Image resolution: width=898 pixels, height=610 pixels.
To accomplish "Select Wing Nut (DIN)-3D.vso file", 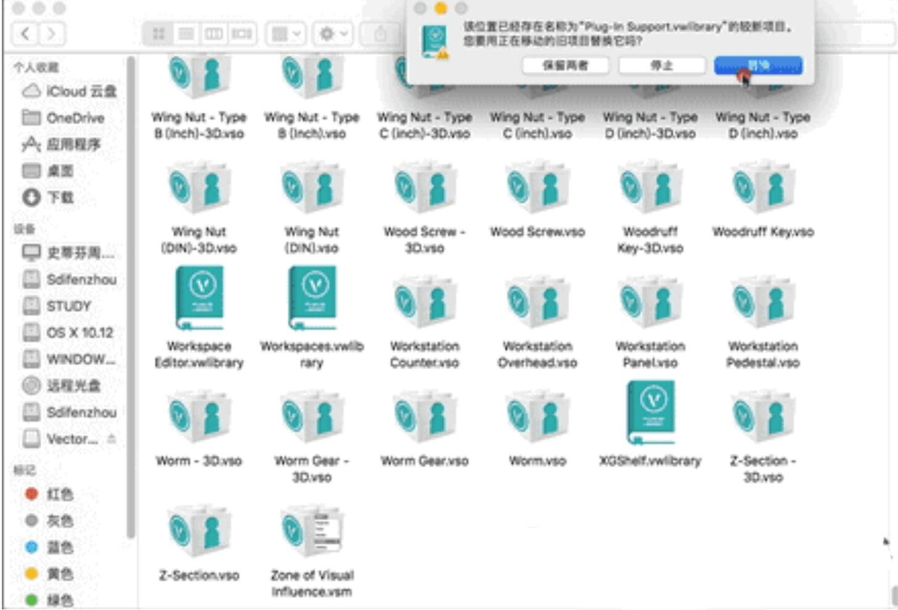I will tap(199, 208).
